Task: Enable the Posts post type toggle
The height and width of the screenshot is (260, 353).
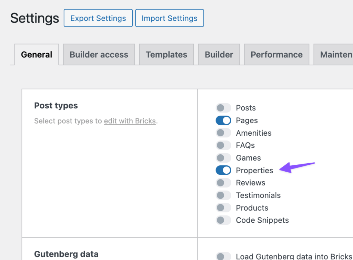Action: [x=223, y=108]
